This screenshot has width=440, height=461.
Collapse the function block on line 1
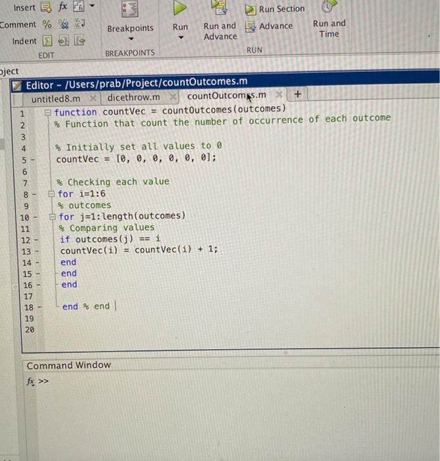47,113
